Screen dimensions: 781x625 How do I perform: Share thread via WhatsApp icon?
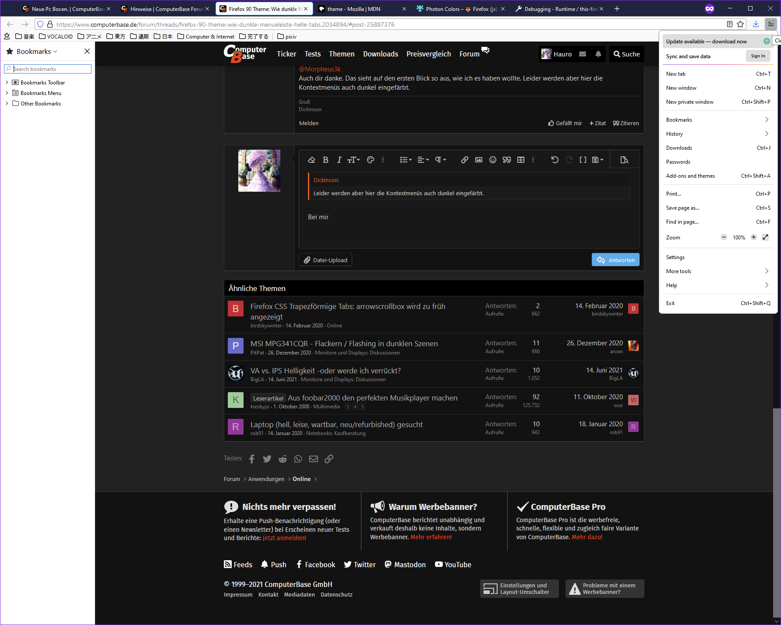pos(298,459)
